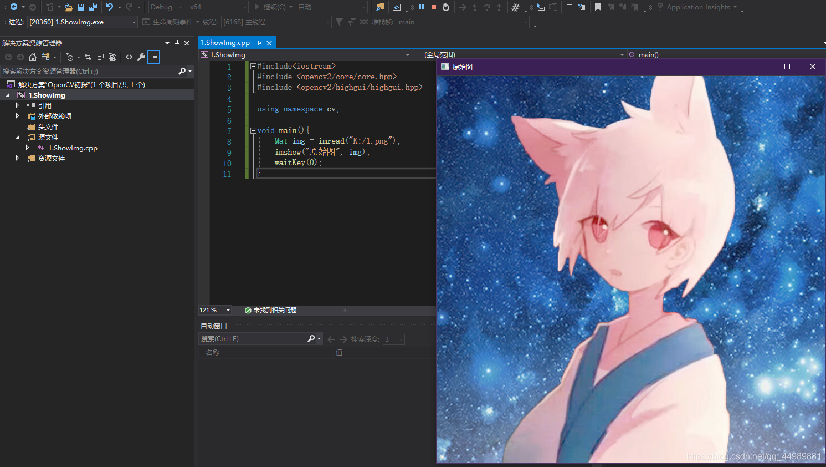Collapse the void main() code block
The width and height of the screenshot is (826, 467).
(x=253, y=131)
